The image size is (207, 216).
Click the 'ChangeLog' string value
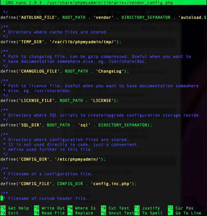110,71
